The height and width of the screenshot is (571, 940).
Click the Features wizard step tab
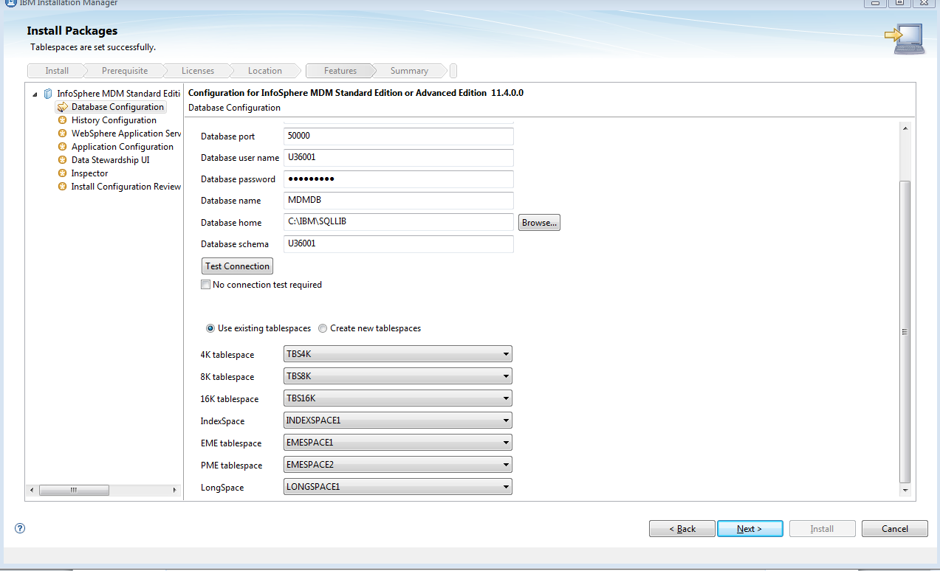(x=340, y=71)
